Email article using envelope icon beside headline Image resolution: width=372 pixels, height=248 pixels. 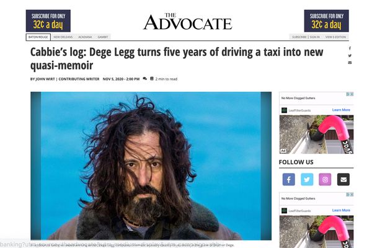coord(350,63)
